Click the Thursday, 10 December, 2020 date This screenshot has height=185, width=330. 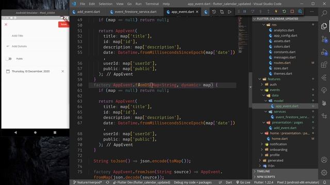pos(31,71)
